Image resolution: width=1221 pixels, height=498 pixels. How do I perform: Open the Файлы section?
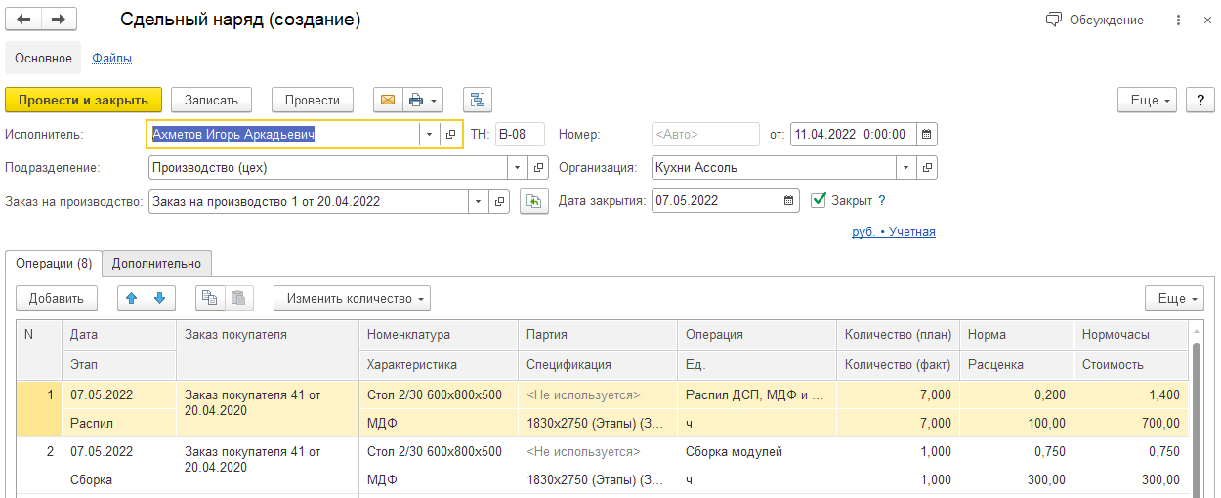coord(111,59)
